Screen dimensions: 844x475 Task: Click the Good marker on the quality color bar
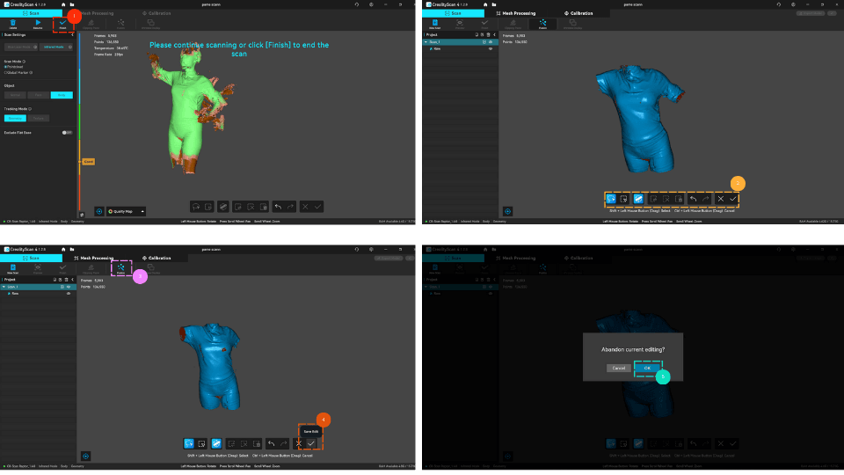[88, 162]
